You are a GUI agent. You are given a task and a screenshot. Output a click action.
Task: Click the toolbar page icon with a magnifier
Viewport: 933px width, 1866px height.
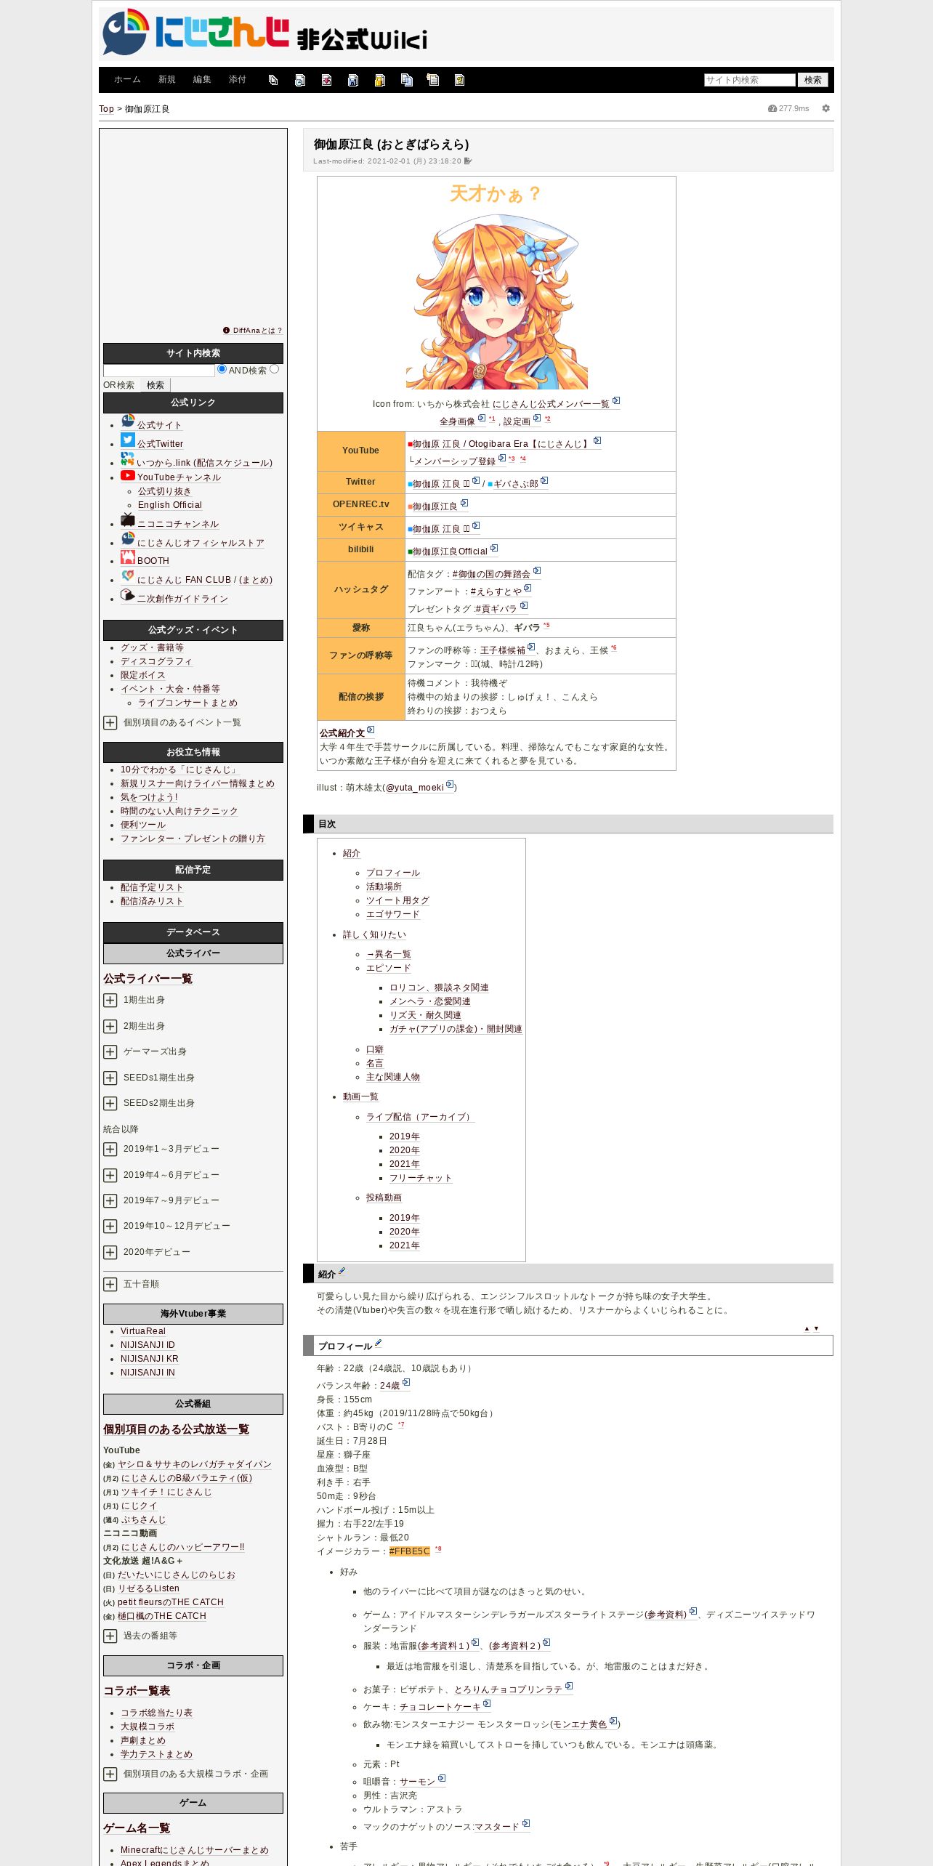click(300, 80)
